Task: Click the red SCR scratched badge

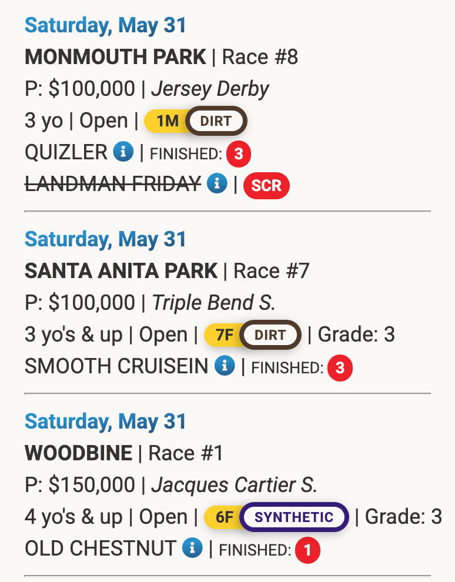Action: 267,186
